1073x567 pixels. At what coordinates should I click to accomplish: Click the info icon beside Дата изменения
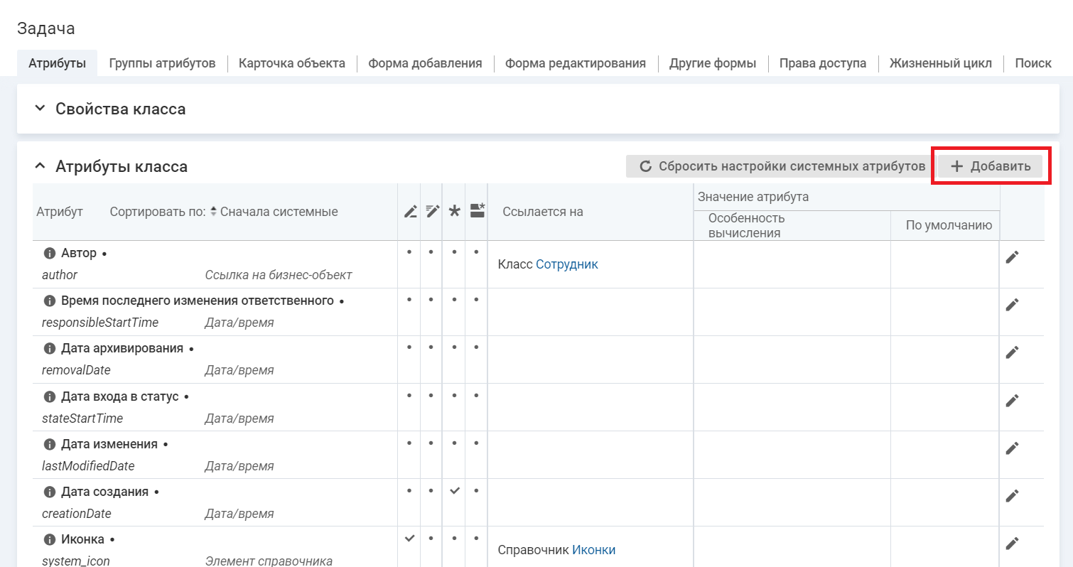50,444
